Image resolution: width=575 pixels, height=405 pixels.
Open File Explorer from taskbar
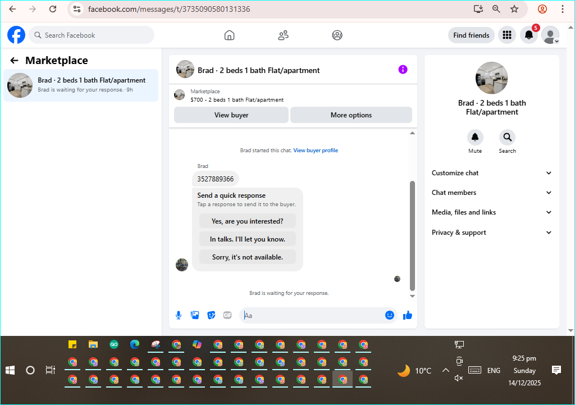click(93, 344)
